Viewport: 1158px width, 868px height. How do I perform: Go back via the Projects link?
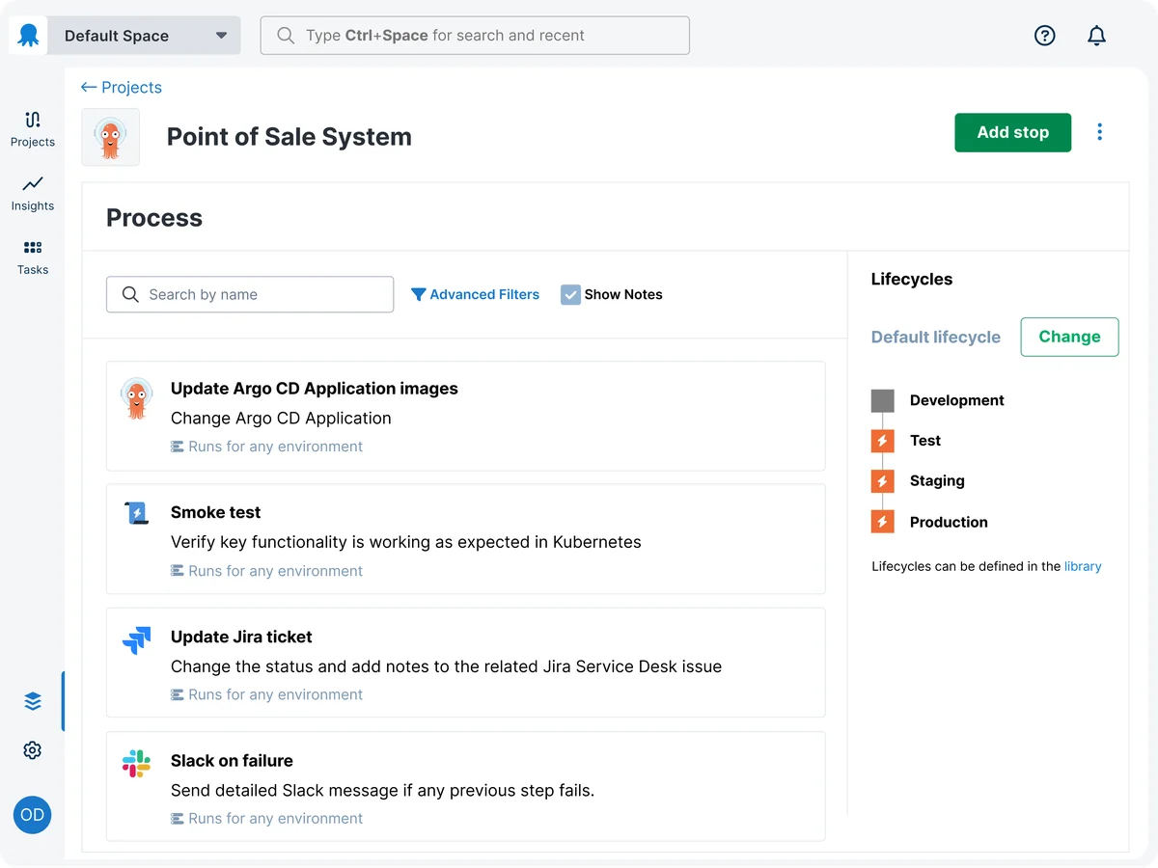(x=122, y=87)
